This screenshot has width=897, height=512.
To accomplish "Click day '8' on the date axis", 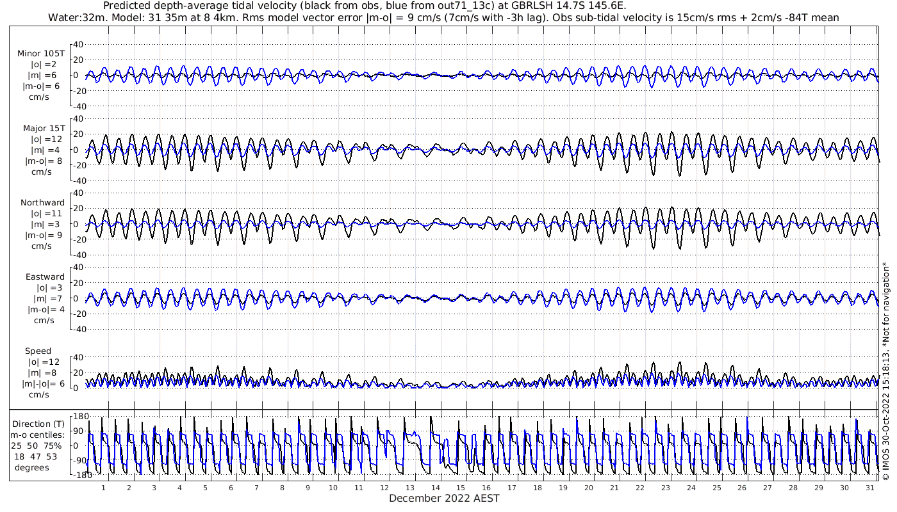I will [282, 488].
